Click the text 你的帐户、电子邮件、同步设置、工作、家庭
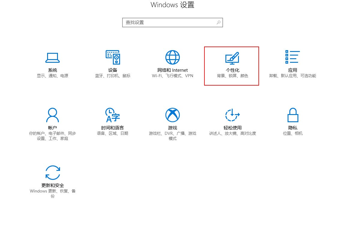Image resolution: width=347 pixels, height=233 pixels. coord(53,136)
